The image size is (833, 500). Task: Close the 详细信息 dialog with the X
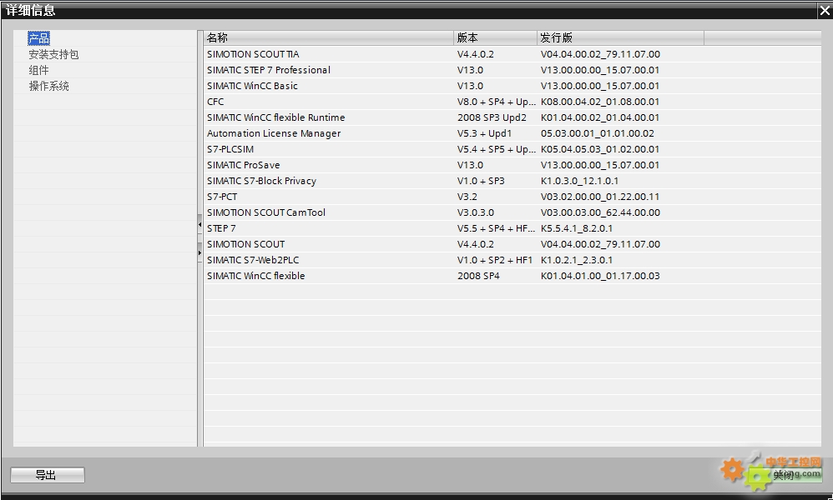(x=825, y=11)
